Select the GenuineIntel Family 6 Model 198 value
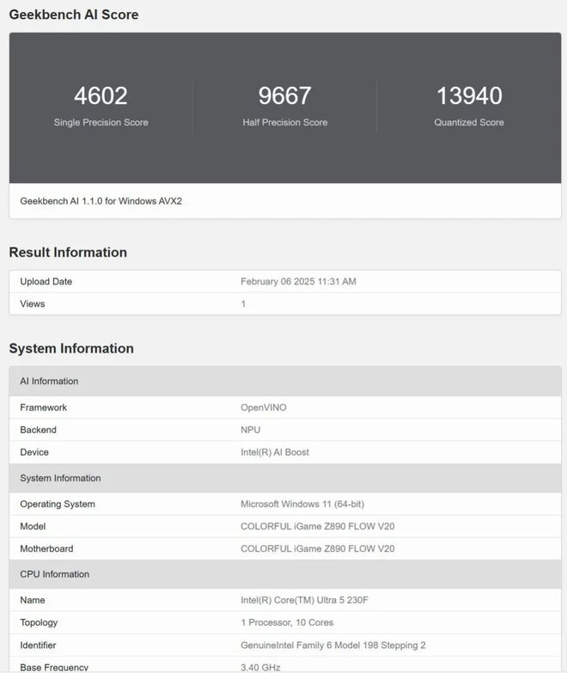The width and height of the screenshot is (567, 673). (x=333, y=645)
